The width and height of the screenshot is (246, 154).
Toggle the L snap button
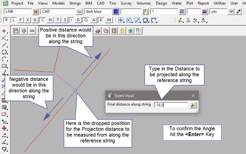[x=14, y=20]
